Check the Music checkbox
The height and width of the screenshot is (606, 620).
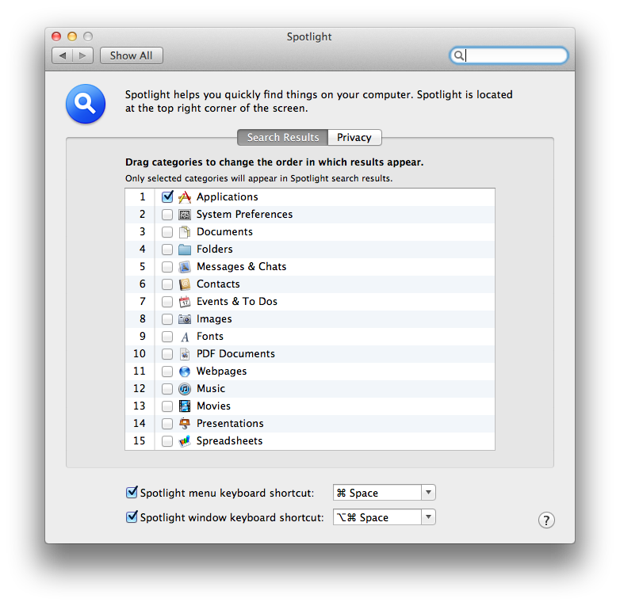coord(167,389)
